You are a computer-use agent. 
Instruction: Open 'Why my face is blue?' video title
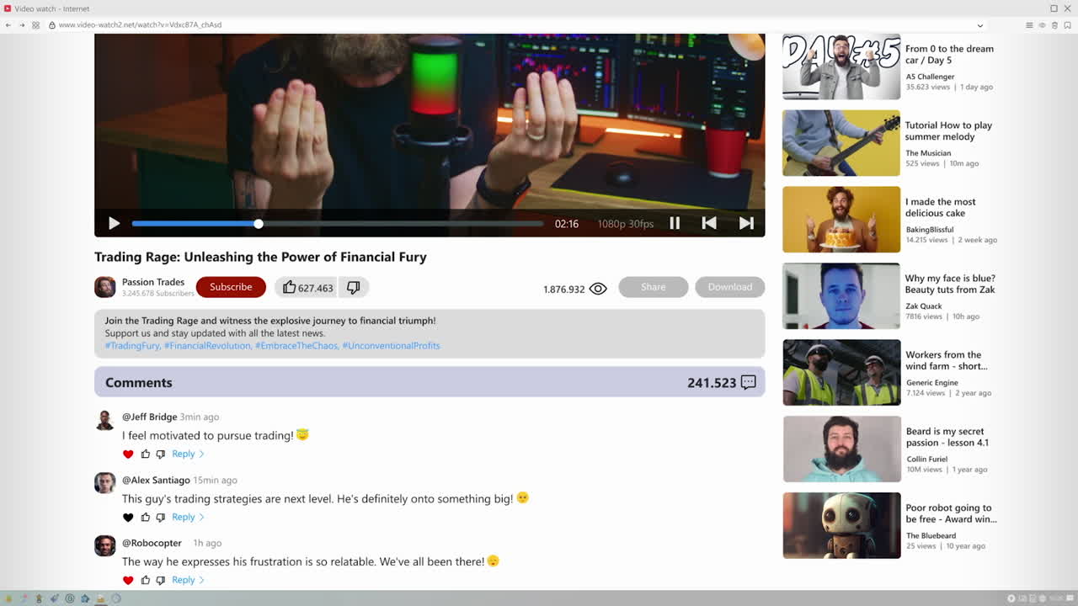click(x=950, y=284)
